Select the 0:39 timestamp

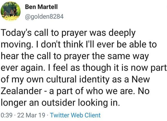coord(7,115)
